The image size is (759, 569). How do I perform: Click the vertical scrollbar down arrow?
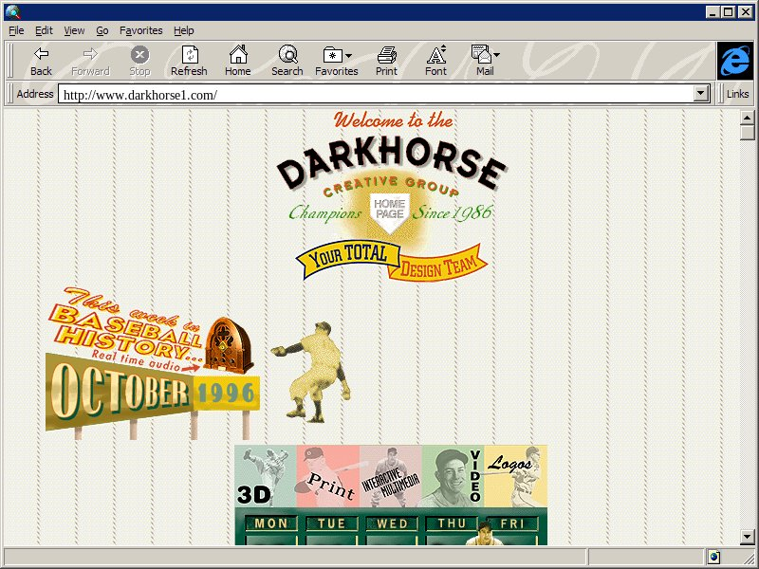(x=748, y=537)
